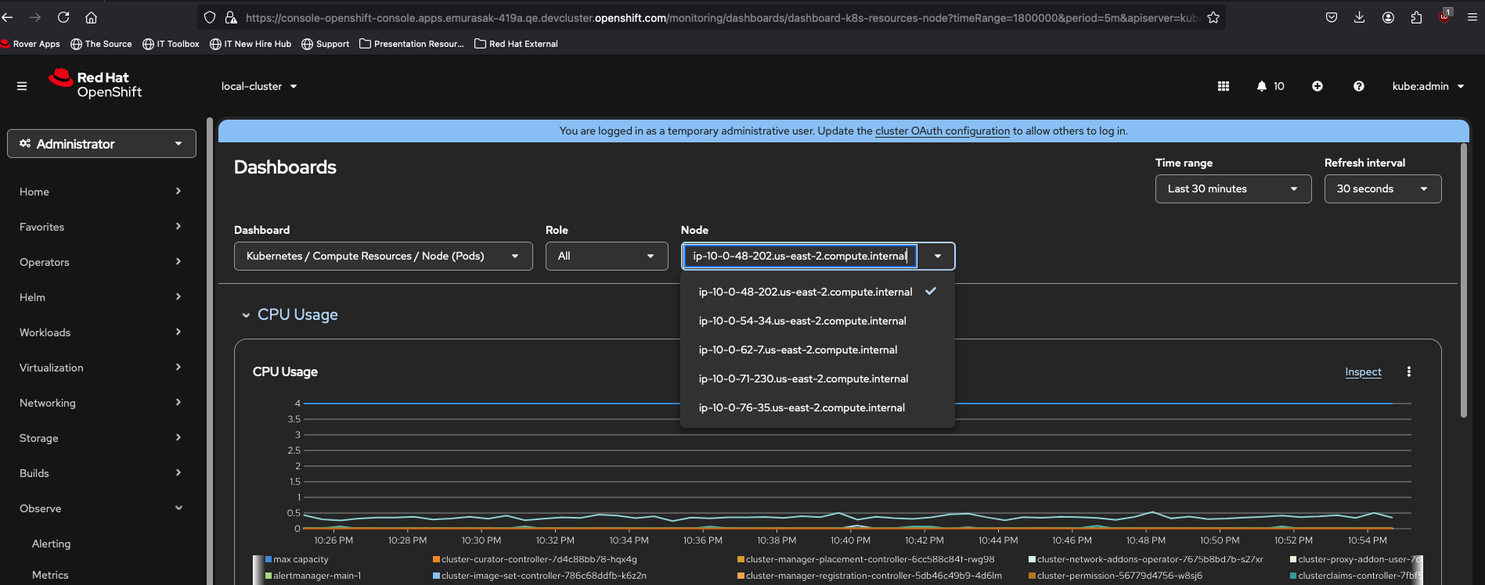Click the Inspect link on chart
1485x585 pixels.
(x=1363, y=372)
